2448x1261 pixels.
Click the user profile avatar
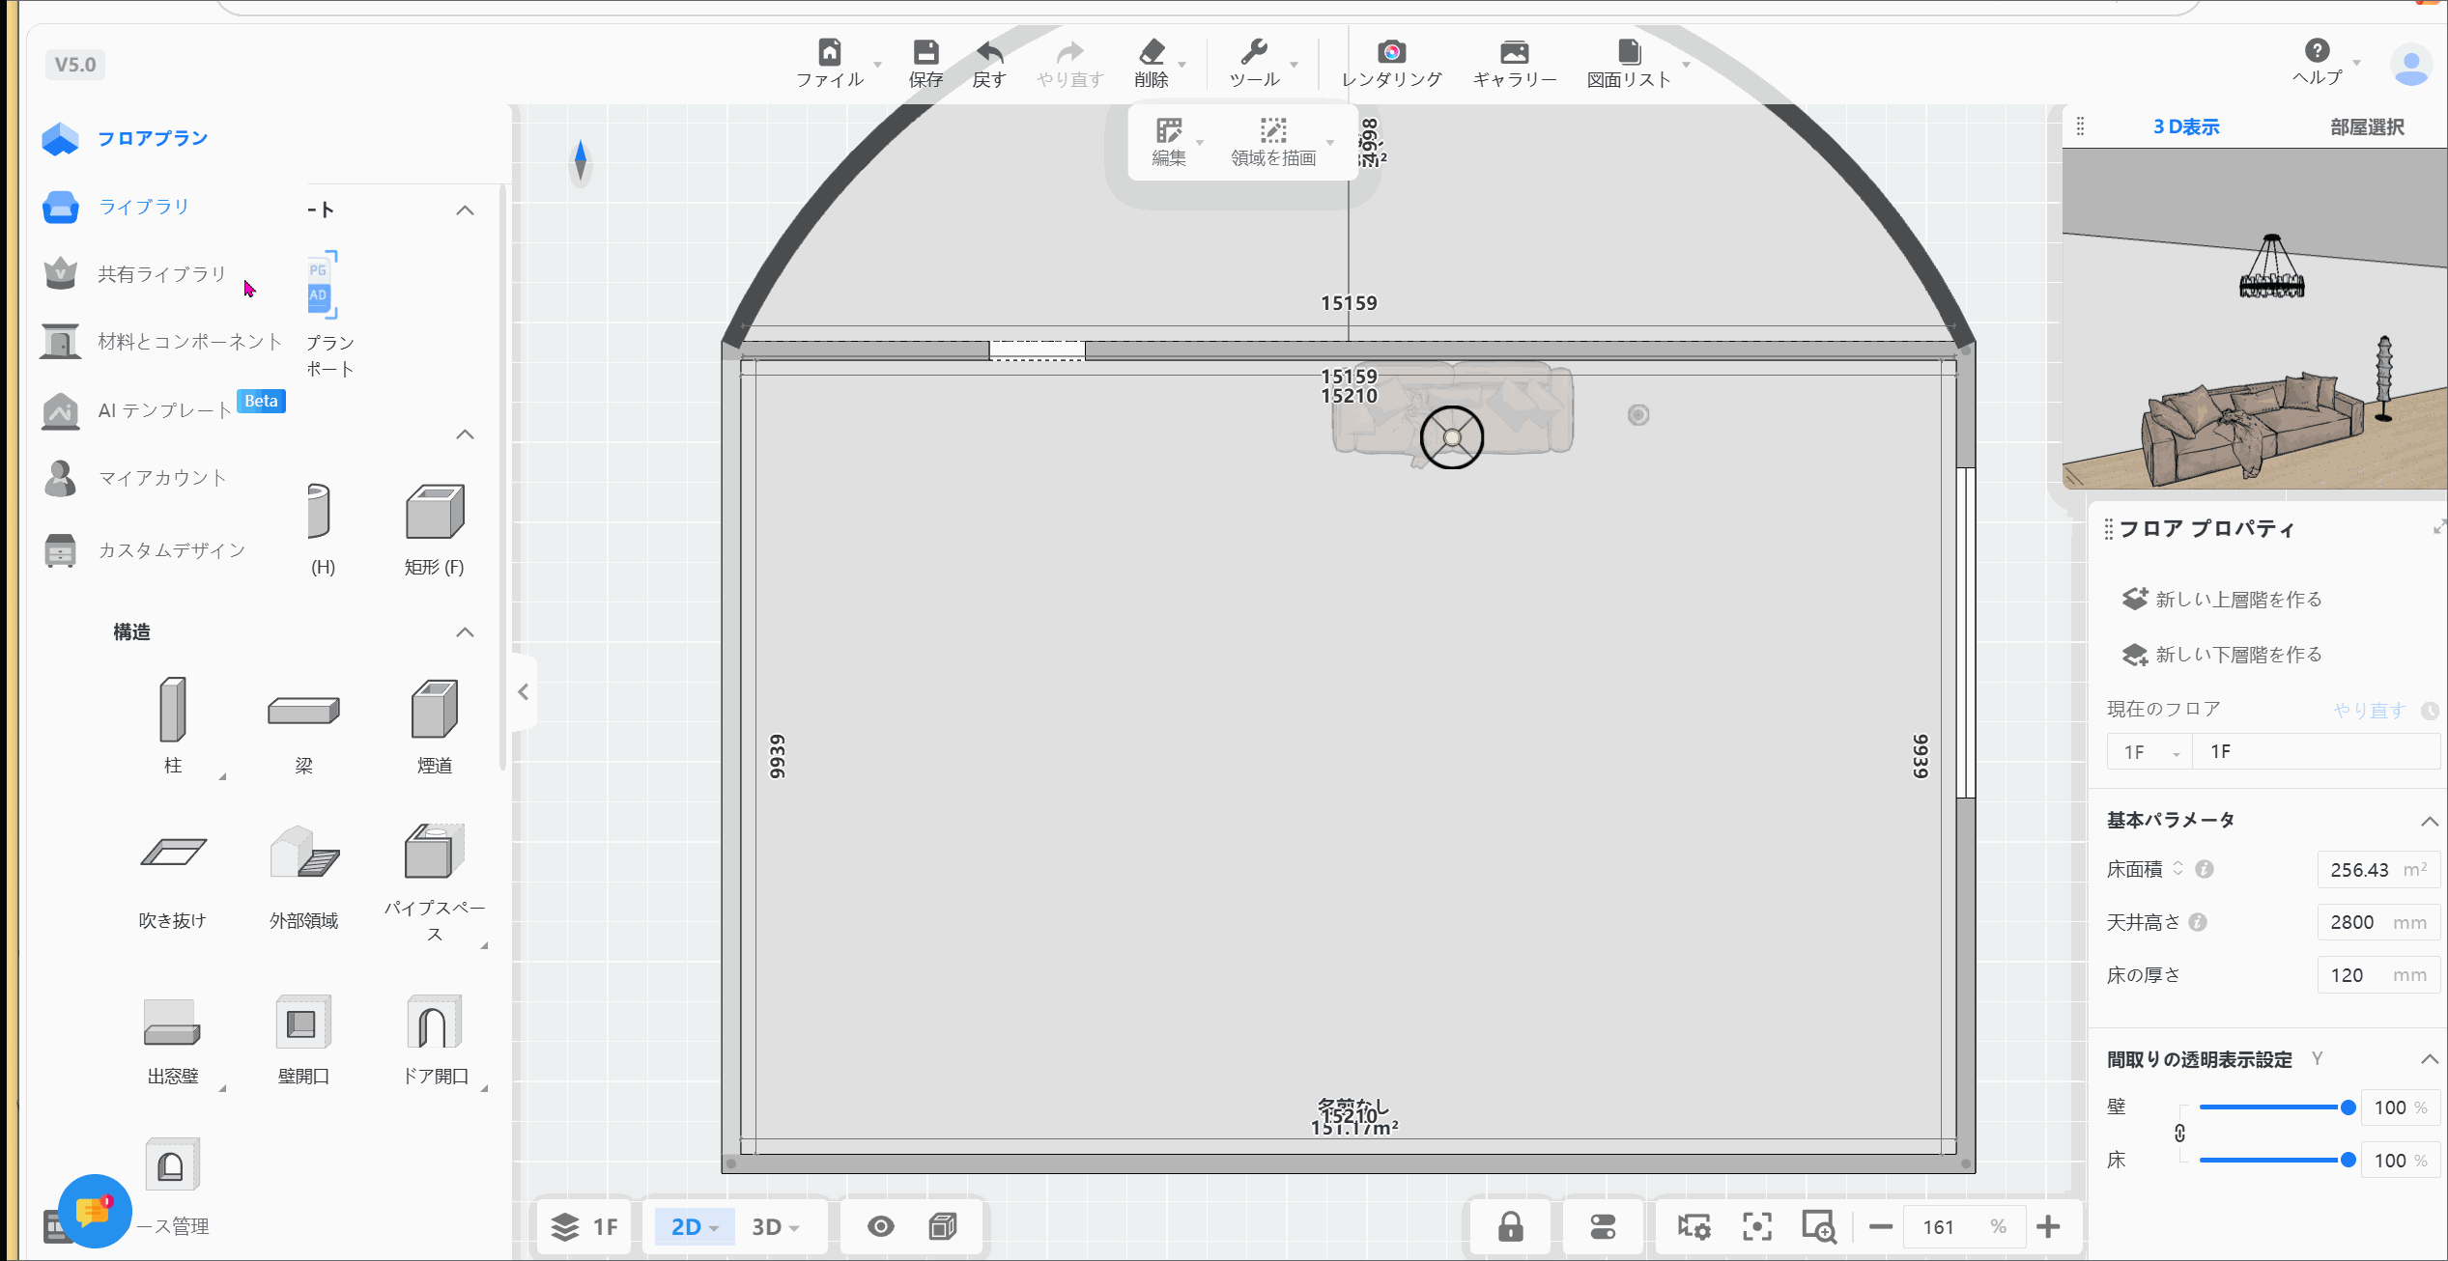click(2410, 65)
